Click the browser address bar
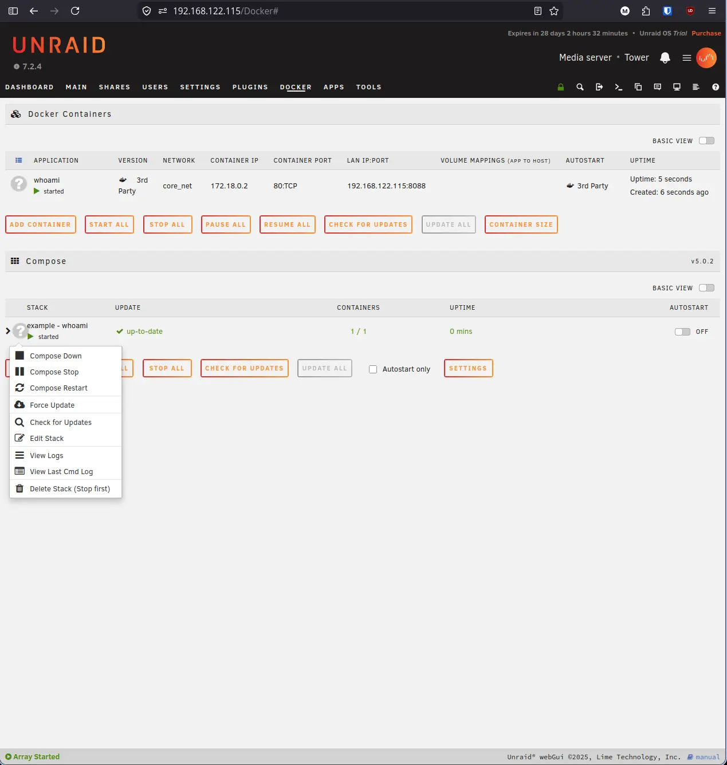The image size is (727, 765). (349, 11)
